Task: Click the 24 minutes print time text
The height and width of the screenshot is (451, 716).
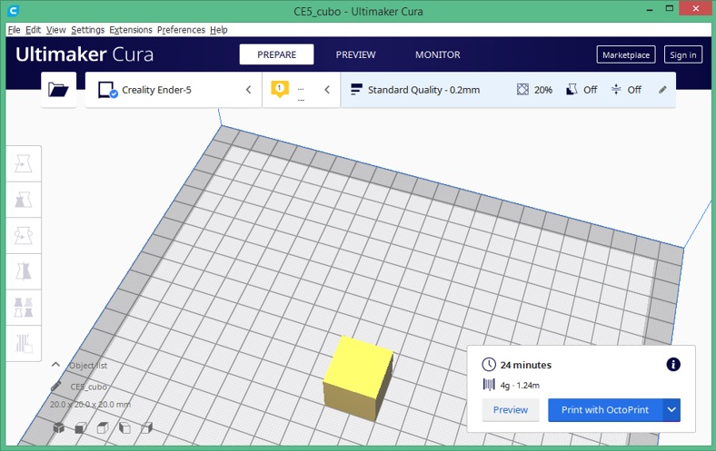Action: click(525, 365)
